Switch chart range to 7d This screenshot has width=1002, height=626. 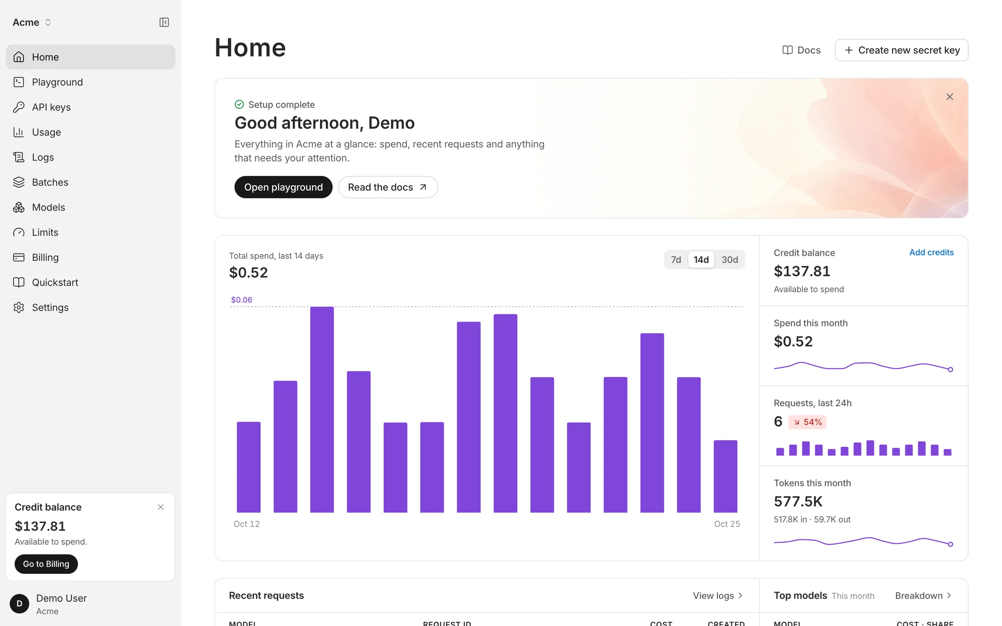click(x=676, y=260)
